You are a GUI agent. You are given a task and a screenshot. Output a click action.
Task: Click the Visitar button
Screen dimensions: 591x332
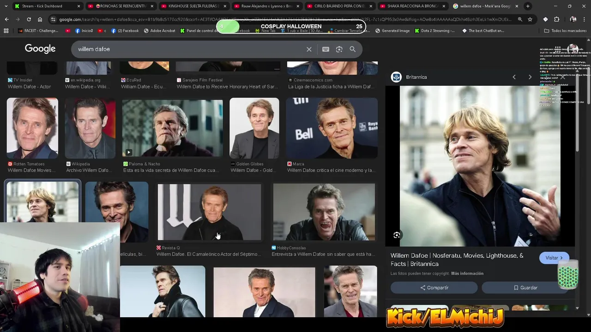point(554,258)
